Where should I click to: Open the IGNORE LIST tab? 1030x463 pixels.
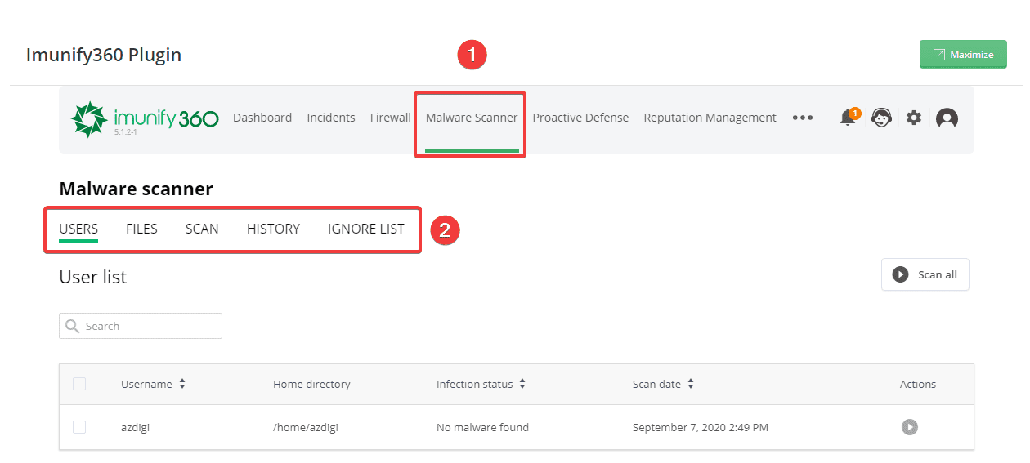coord(365,229)
